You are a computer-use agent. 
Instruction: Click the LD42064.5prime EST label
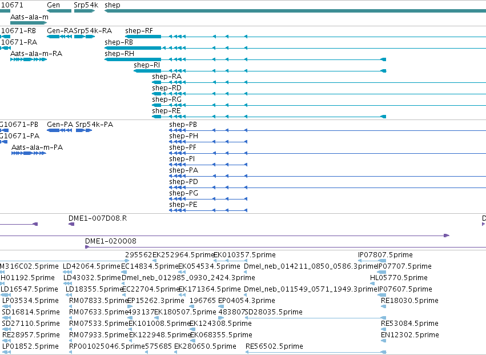[91, 266]
